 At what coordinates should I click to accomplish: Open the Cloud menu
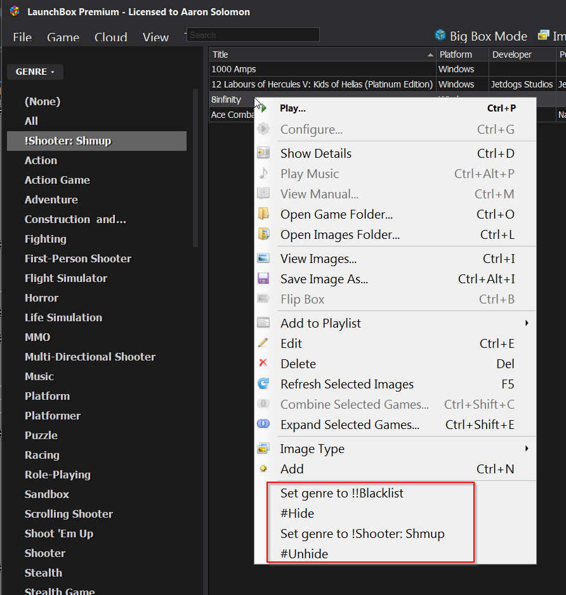[x=110, y=37]
